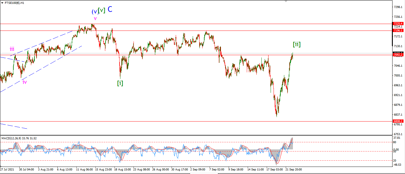Image resolution: width=405 pixels, height=174 pixels.
Task: Click the 7196.1 red price tag
Action: point(398,30)
